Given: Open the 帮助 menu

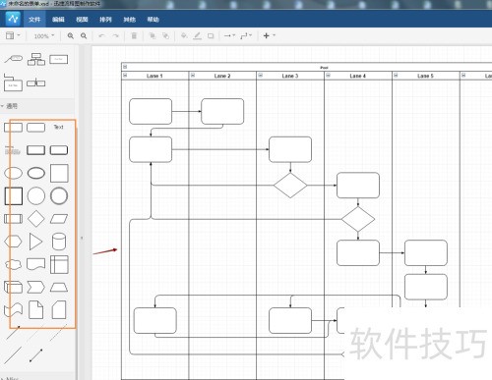Looking at the screenshot, I should [x=153, y=20].
